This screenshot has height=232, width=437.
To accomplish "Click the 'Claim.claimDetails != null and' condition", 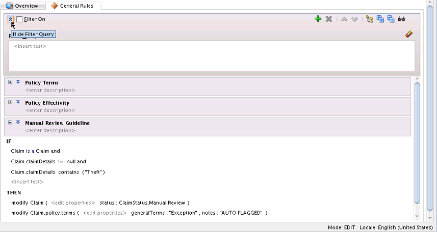I will tap(48, 162).
